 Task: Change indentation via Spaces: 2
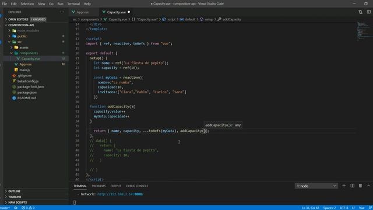click(x=329, y=208)
